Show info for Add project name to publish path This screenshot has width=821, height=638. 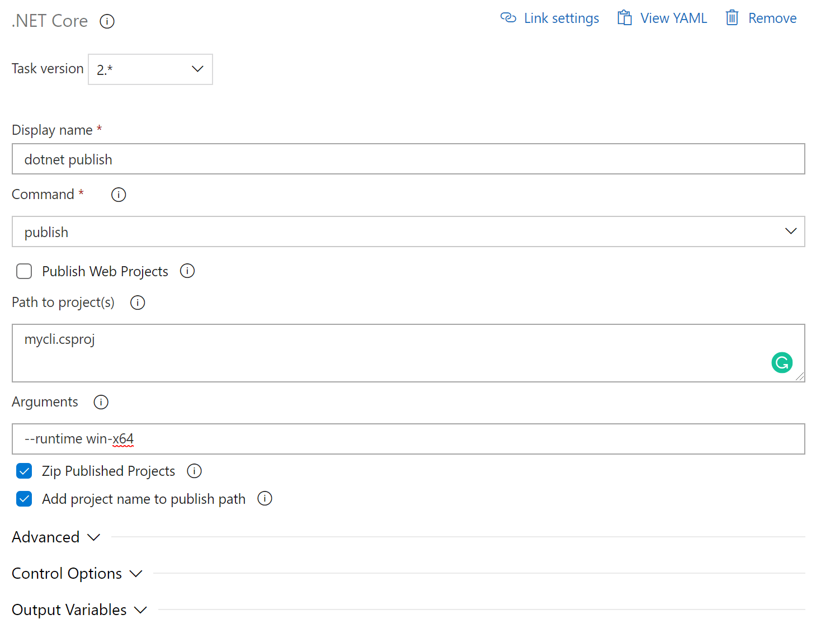pyautogui.click(x=265, y=498)
